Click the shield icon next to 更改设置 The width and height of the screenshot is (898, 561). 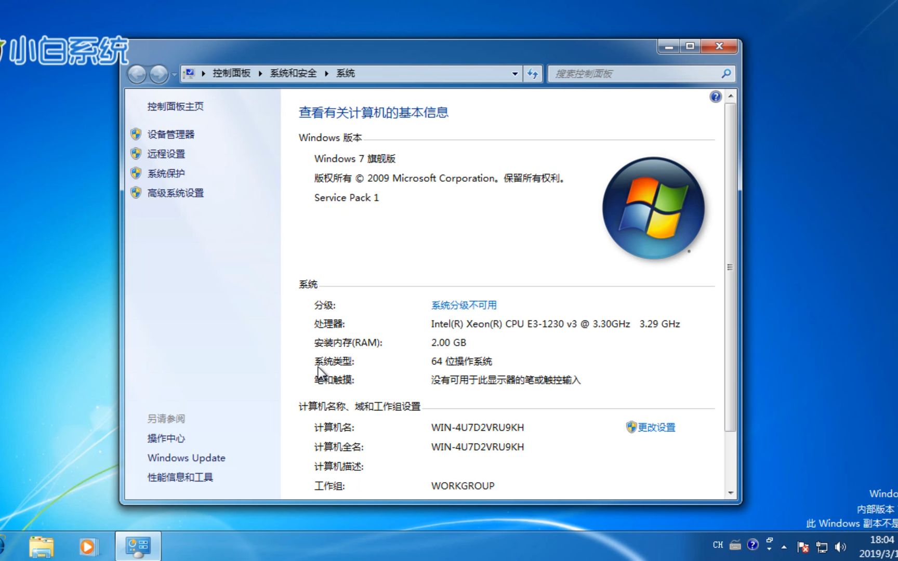[x=631, y=427]
